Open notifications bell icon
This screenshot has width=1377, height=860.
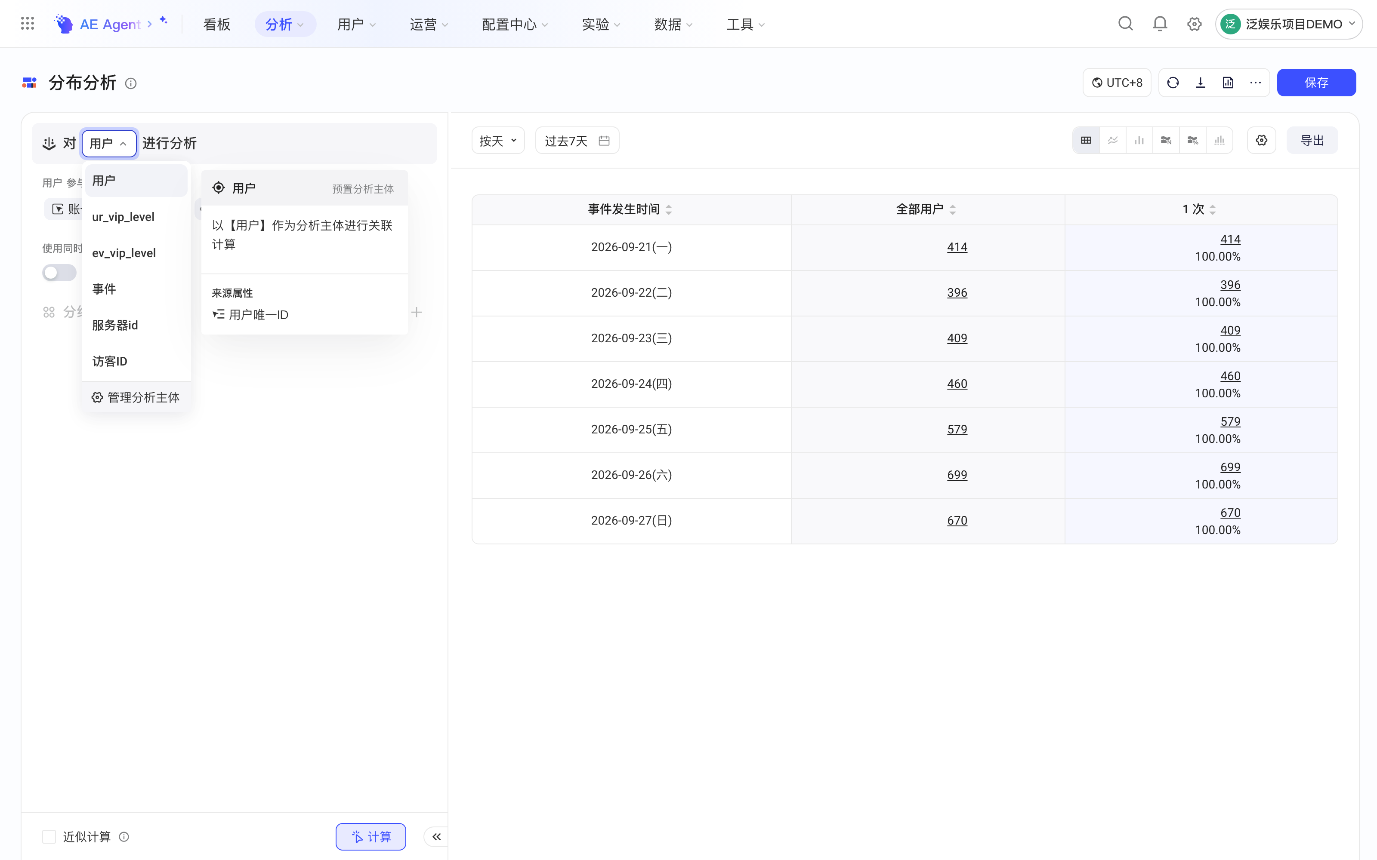tap(1160, 24)
